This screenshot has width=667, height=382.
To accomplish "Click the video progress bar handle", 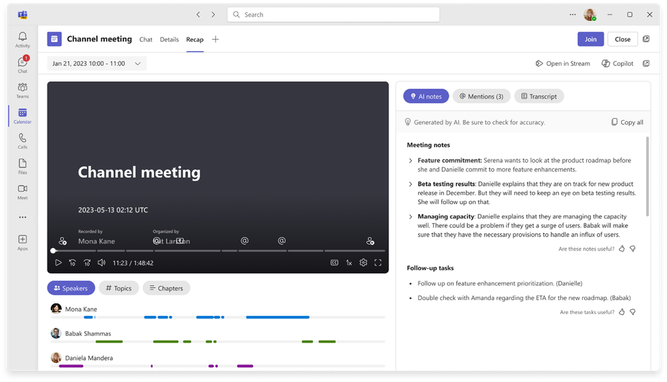I will pos(53,251).
